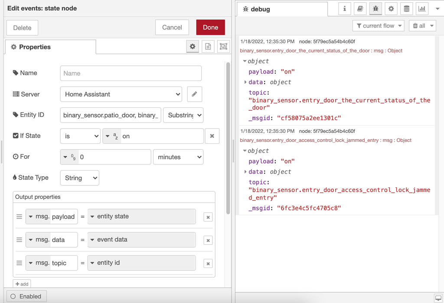Open the dashboard bar-chart sidebar icon
The image size is (444, 303).
(x=422, y=9)
